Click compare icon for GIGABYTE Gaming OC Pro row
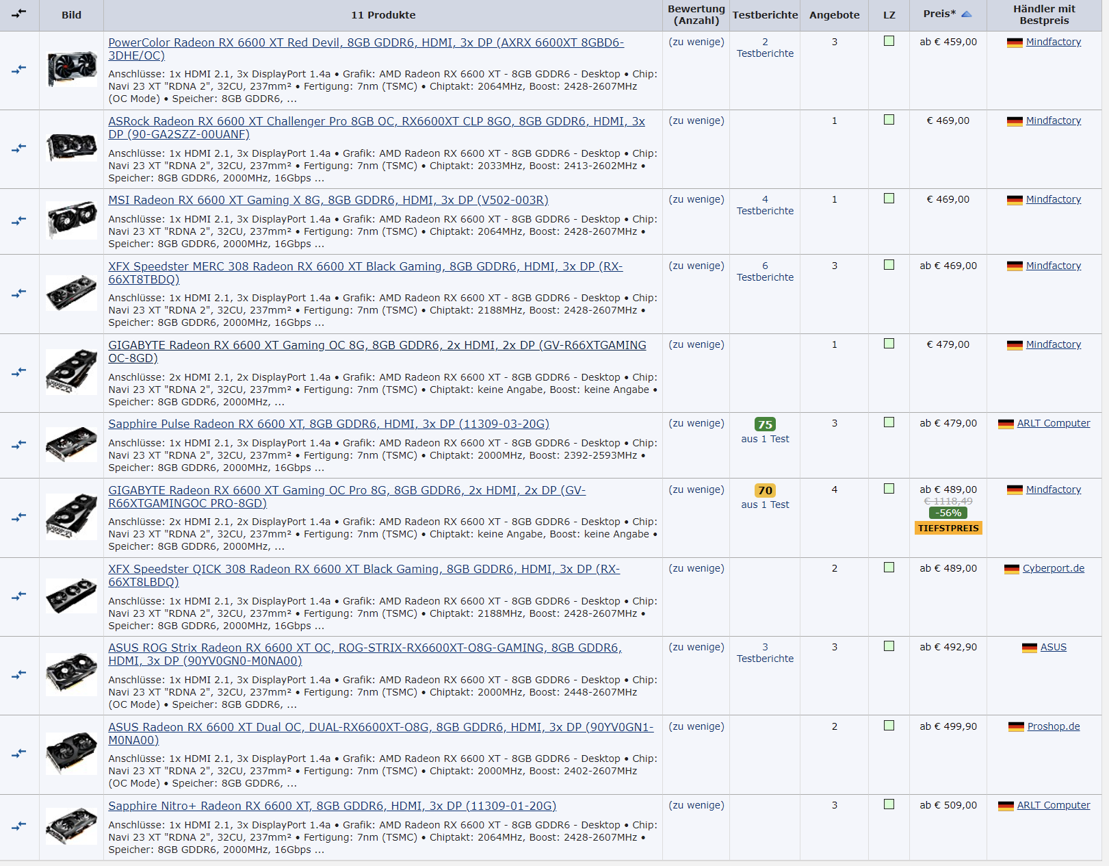This screenshot has width=1109, height=866. click(x=19, y=517)
